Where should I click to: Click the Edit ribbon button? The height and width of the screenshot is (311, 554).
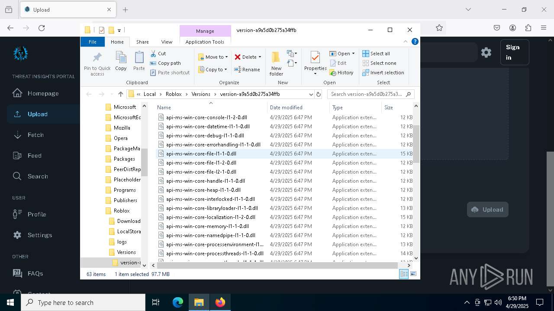tap(338, 63)
